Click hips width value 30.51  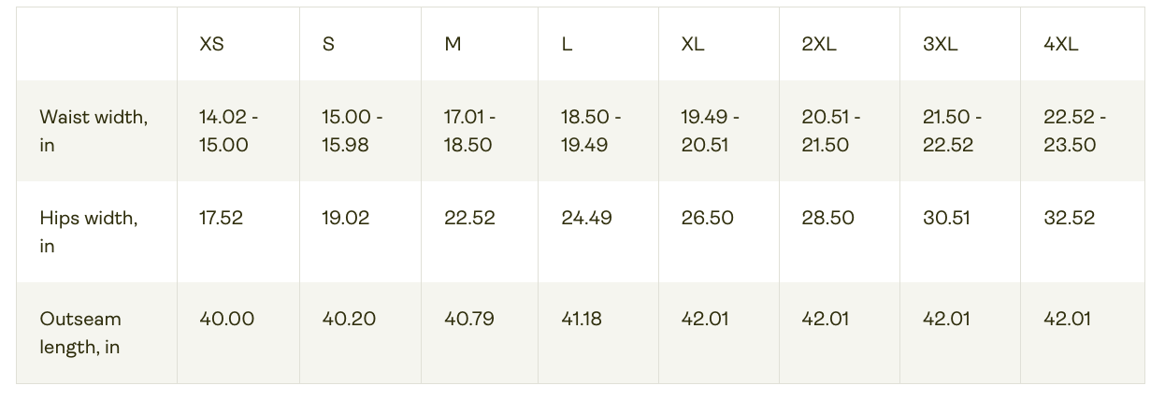pos(947,218)
